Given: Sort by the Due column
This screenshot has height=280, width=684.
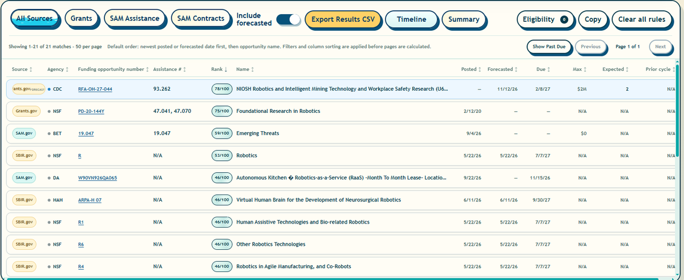Looking at the screenshot, I should coord(544,70).
